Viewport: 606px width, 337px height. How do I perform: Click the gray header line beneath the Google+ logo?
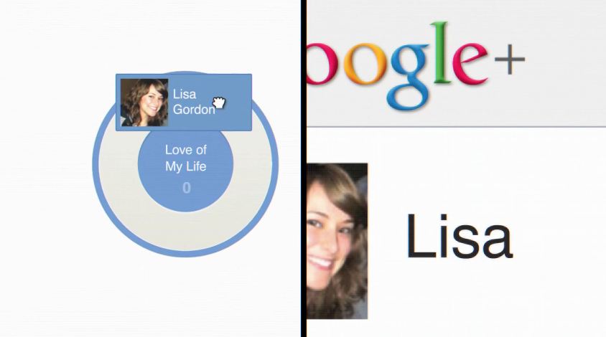tap(457, 126)
